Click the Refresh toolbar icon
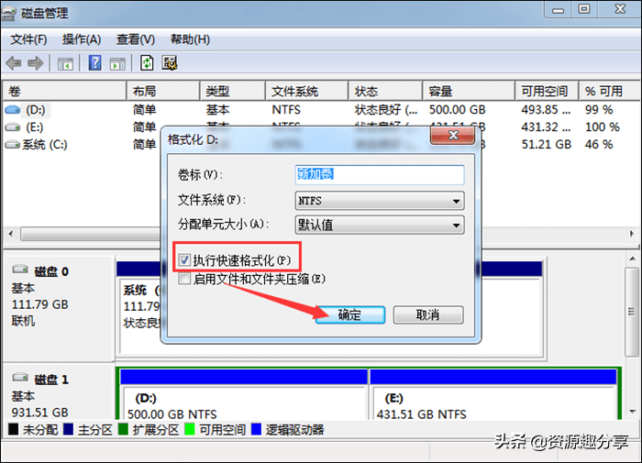This screenshot has height=463, width=642. (x=147, y=63)
